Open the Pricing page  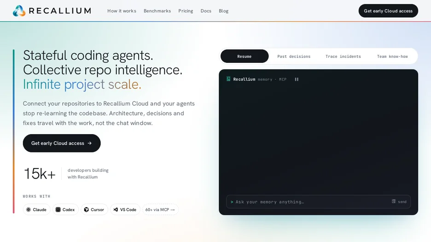click(186, 11)
